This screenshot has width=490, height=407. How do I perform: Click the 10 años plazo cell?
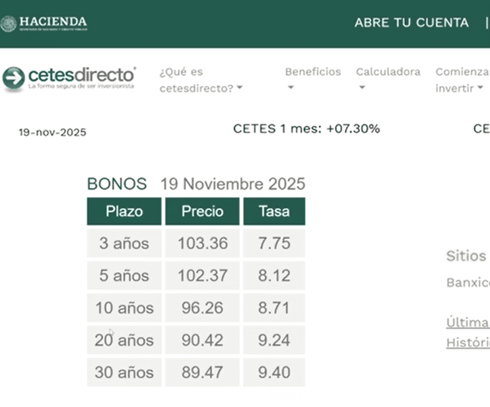124,308
